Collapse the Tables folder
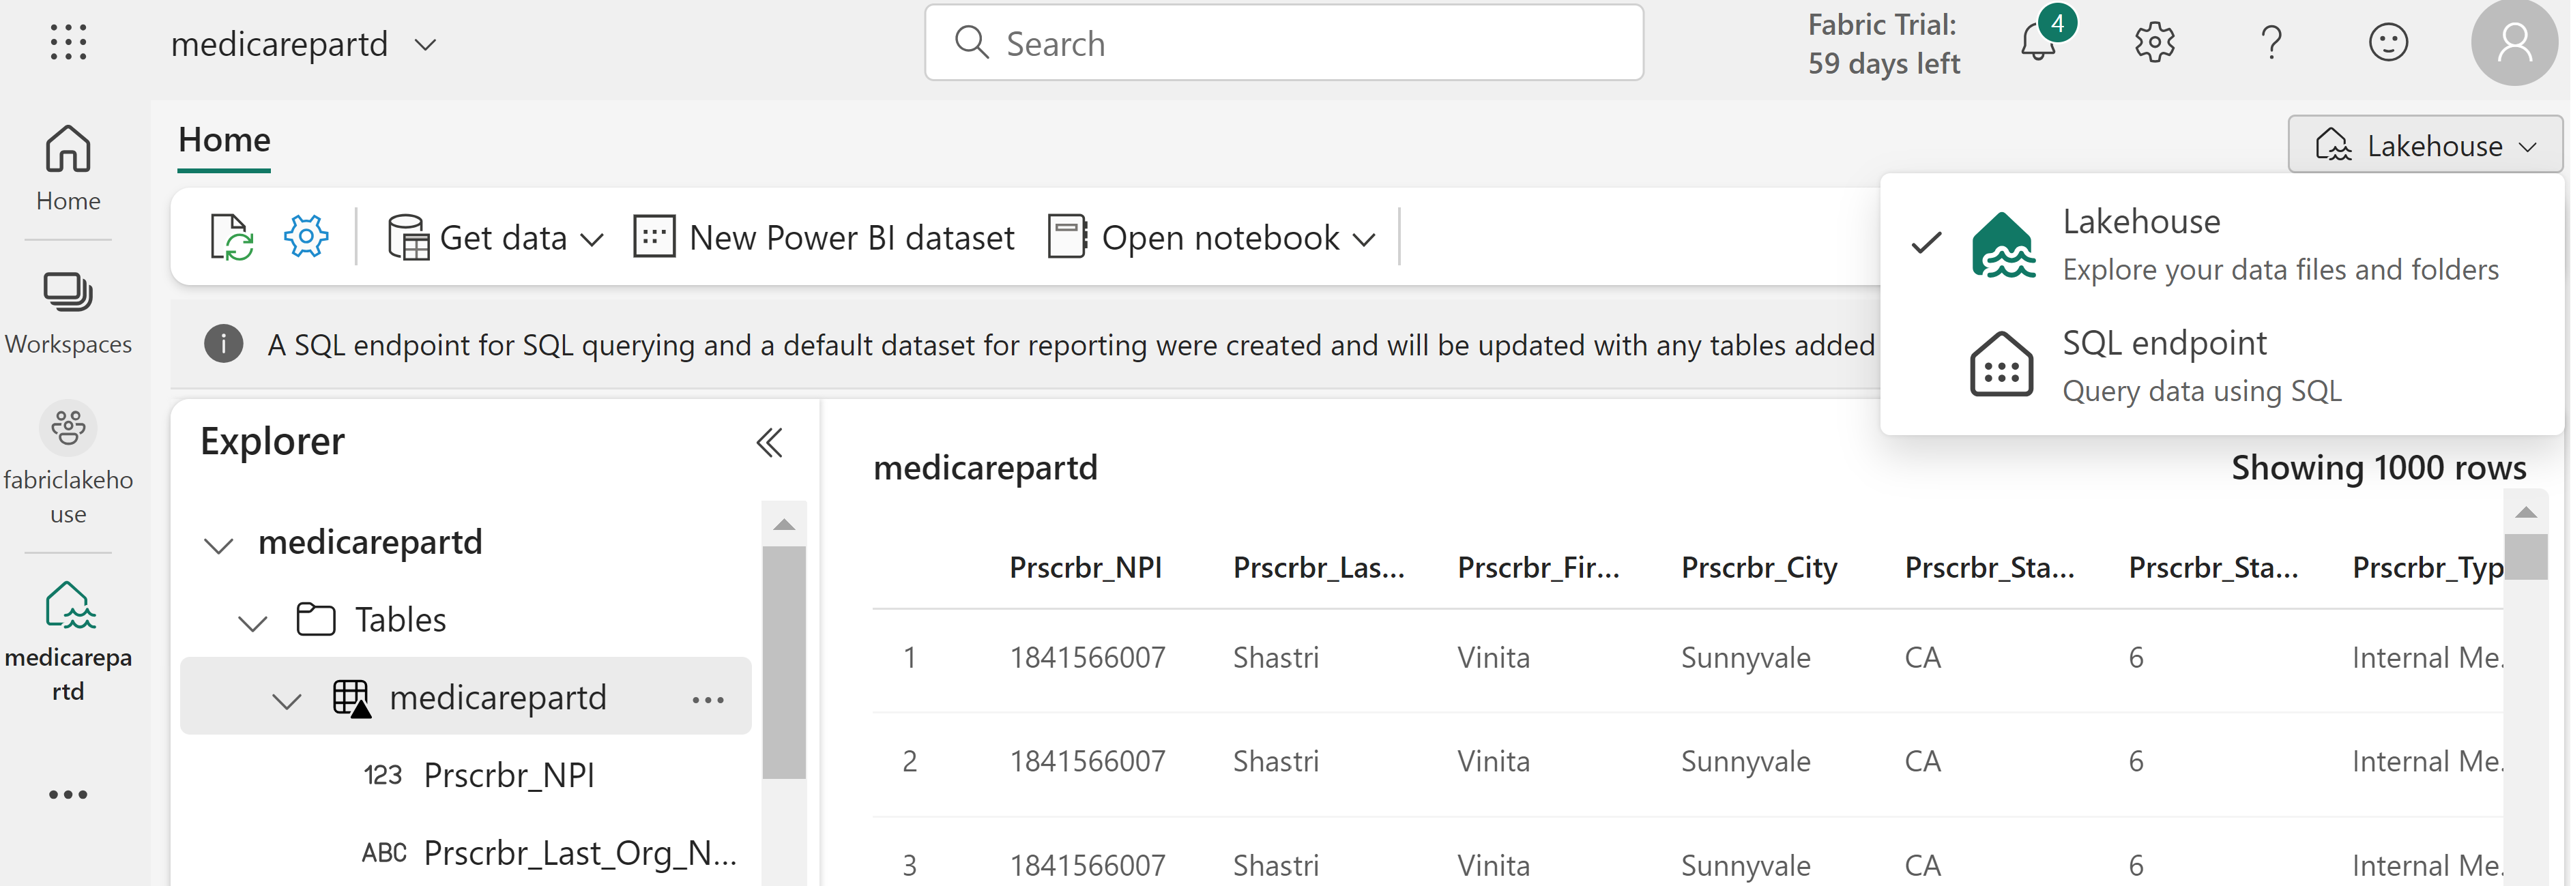Viewport: 2571px width, 886px height. tap(252, 623)
